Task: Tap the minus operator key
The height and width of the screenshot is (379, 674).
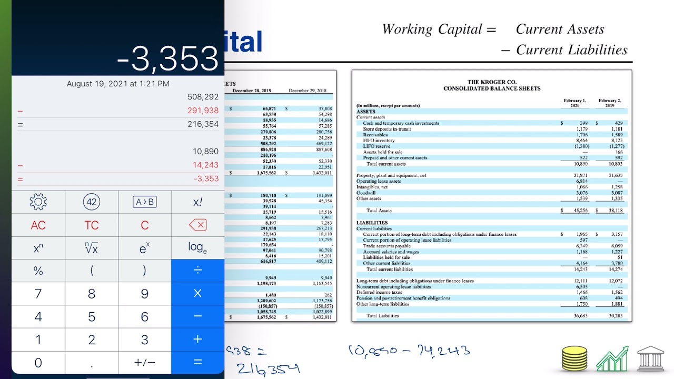Action: coord(197,316)
